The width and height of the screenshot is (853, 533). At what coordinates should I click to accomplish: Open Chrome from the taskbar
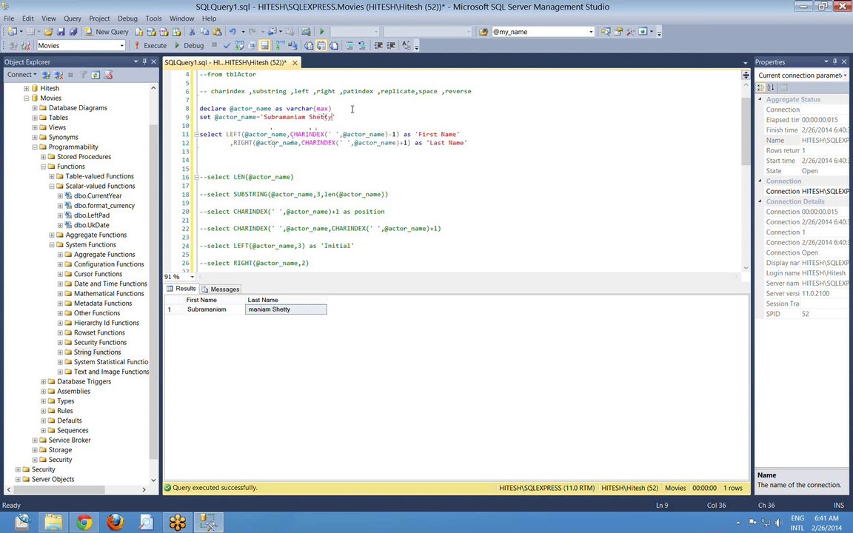coord(84,523)
